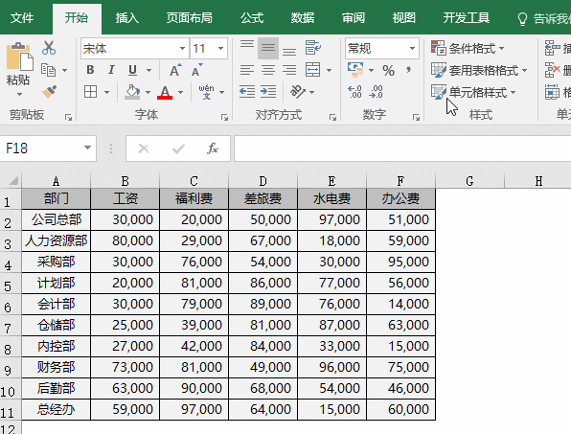The image size is (571, 434).
Task: Click the formula bar cancel X
Action: click(144, 148)
